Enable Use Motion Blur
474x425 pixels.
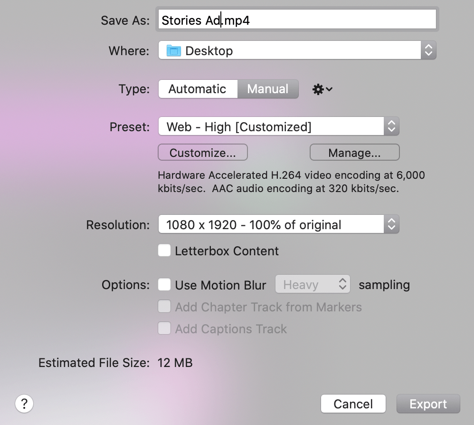point(164,284)
